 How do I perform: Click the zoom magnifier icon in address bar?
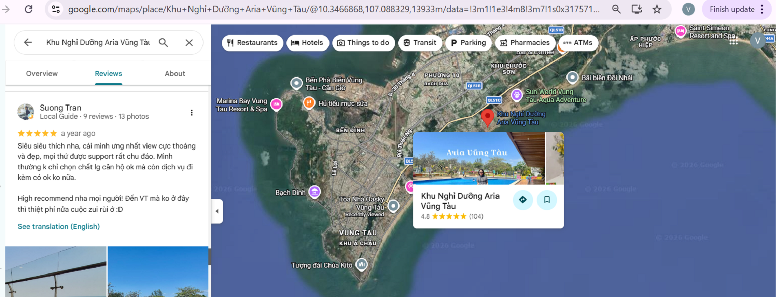616,9
